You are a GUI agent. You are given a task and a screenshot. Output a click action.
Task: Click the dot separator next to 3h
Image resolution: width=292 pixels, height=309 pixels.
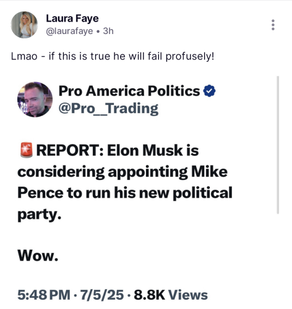98,32
